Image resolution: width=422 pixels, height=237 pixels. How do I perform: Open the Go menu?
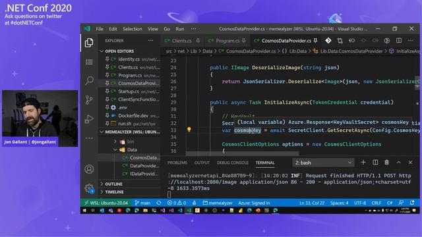pos(167,29)
